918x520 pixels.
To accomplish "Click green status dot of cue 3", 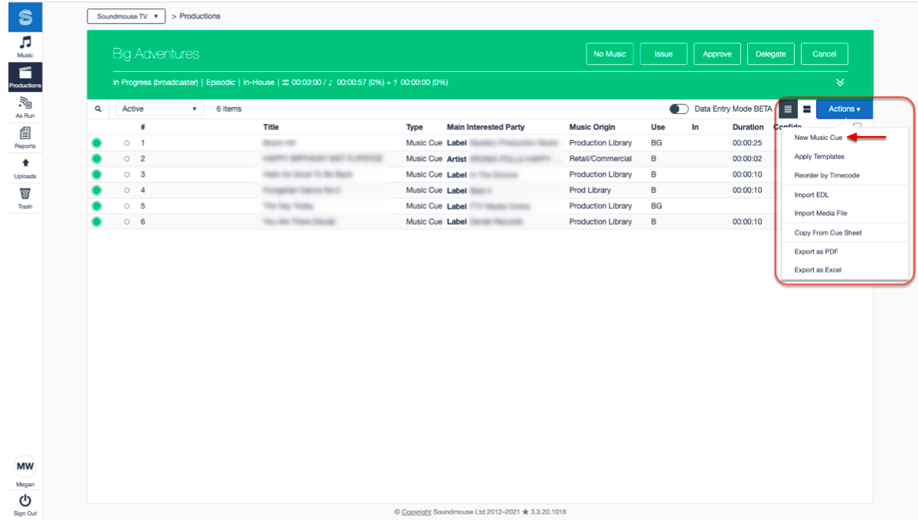I will tap(96, 174).
